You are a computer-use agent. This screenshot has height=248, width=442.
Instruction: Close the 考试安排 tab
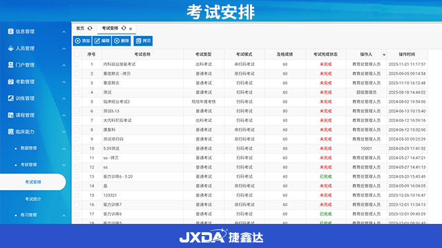131,29
